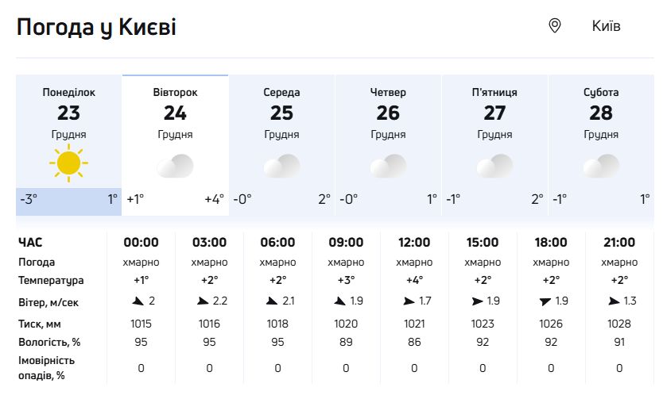
Task: Click the wind direction arrow at 18:00
Action: (x=545, y=301)
